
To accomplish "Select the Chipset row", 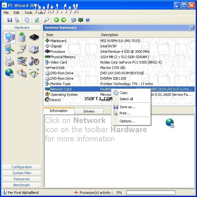I will pyautogui.click(x=119, y=46).
